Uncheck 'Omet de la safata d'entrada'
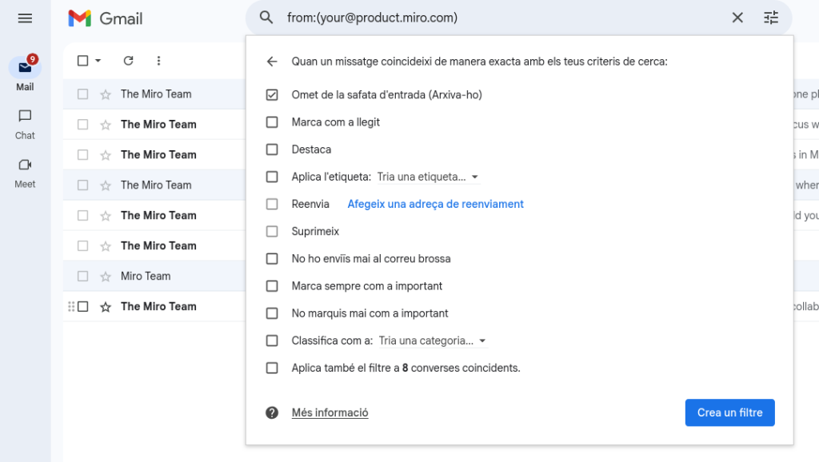 272,95
